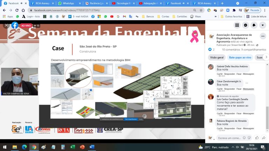Screen dimensions: 269x151
Task: Click the share arrow button
Action: coord(264,138)
